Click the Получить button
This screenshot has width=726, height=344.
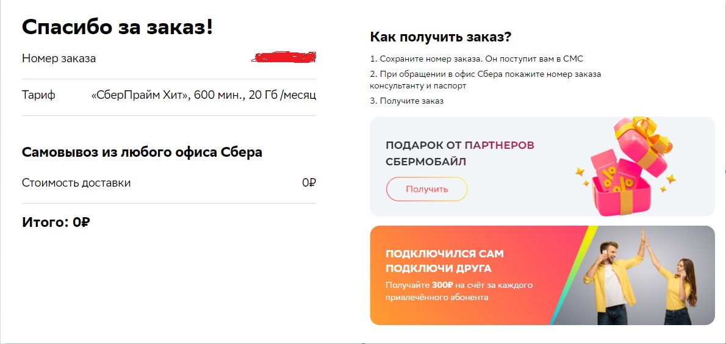(x=426, y=189)
